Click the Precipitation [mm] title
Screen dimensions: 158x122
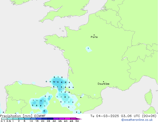click(16, 116)
